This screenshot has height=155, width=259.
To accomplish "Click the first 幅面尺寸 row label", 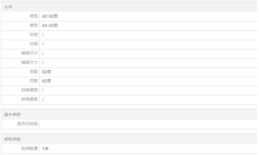I will tap(30, 53).
